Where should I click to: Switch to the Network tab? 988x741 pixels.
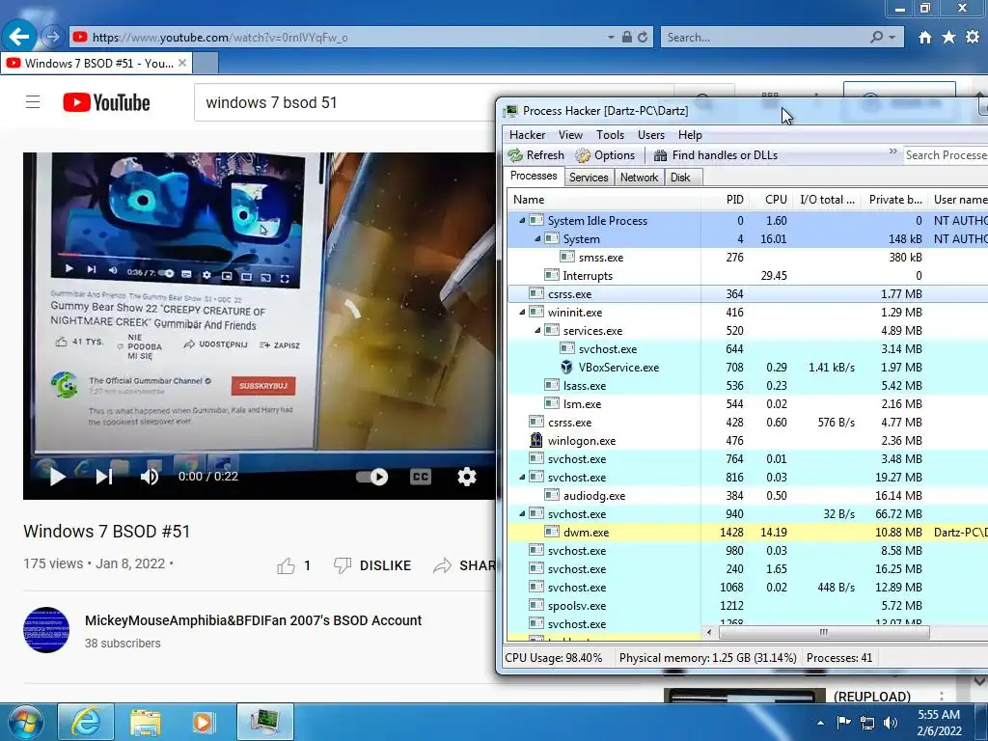[639, 178]
